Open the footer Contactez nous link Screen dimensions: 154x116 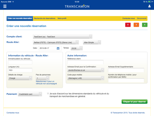tap(13, 113)
